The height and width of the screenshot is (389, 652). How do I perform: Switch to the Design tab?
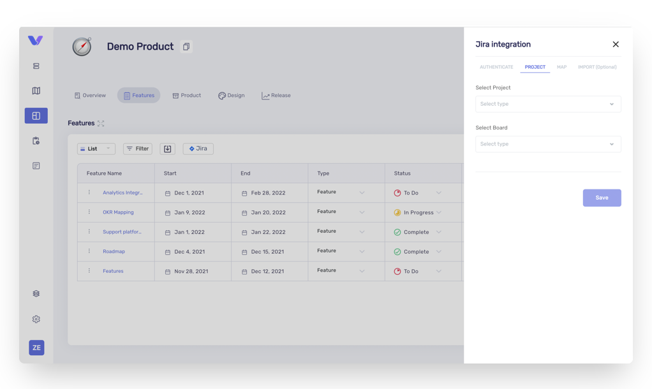[x=231, y=96]
